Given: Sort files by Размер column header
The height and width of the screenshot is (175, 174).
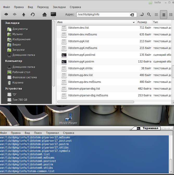Looking at the screenshot, I should (142, 22).
